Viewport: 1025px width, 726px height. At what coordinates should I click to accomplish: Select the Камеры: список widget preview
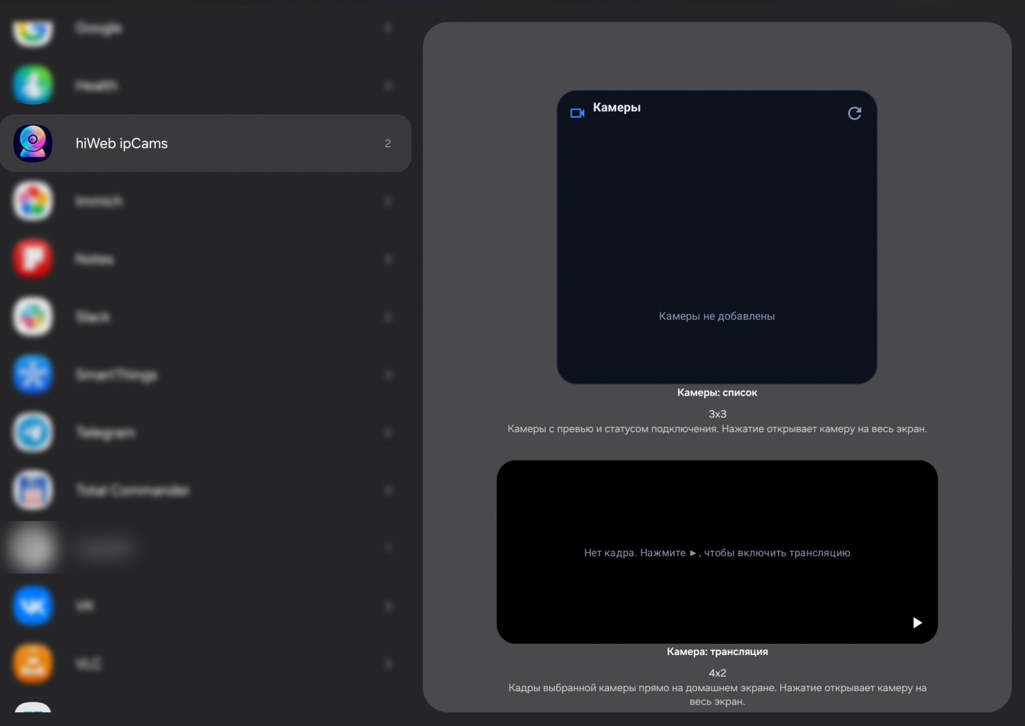coord(717,237)
